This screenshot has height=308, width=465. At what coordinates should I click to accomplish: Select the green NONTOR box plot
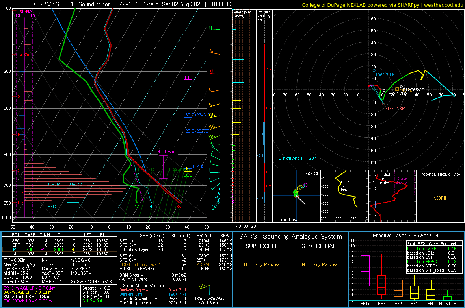click(447, 296)
